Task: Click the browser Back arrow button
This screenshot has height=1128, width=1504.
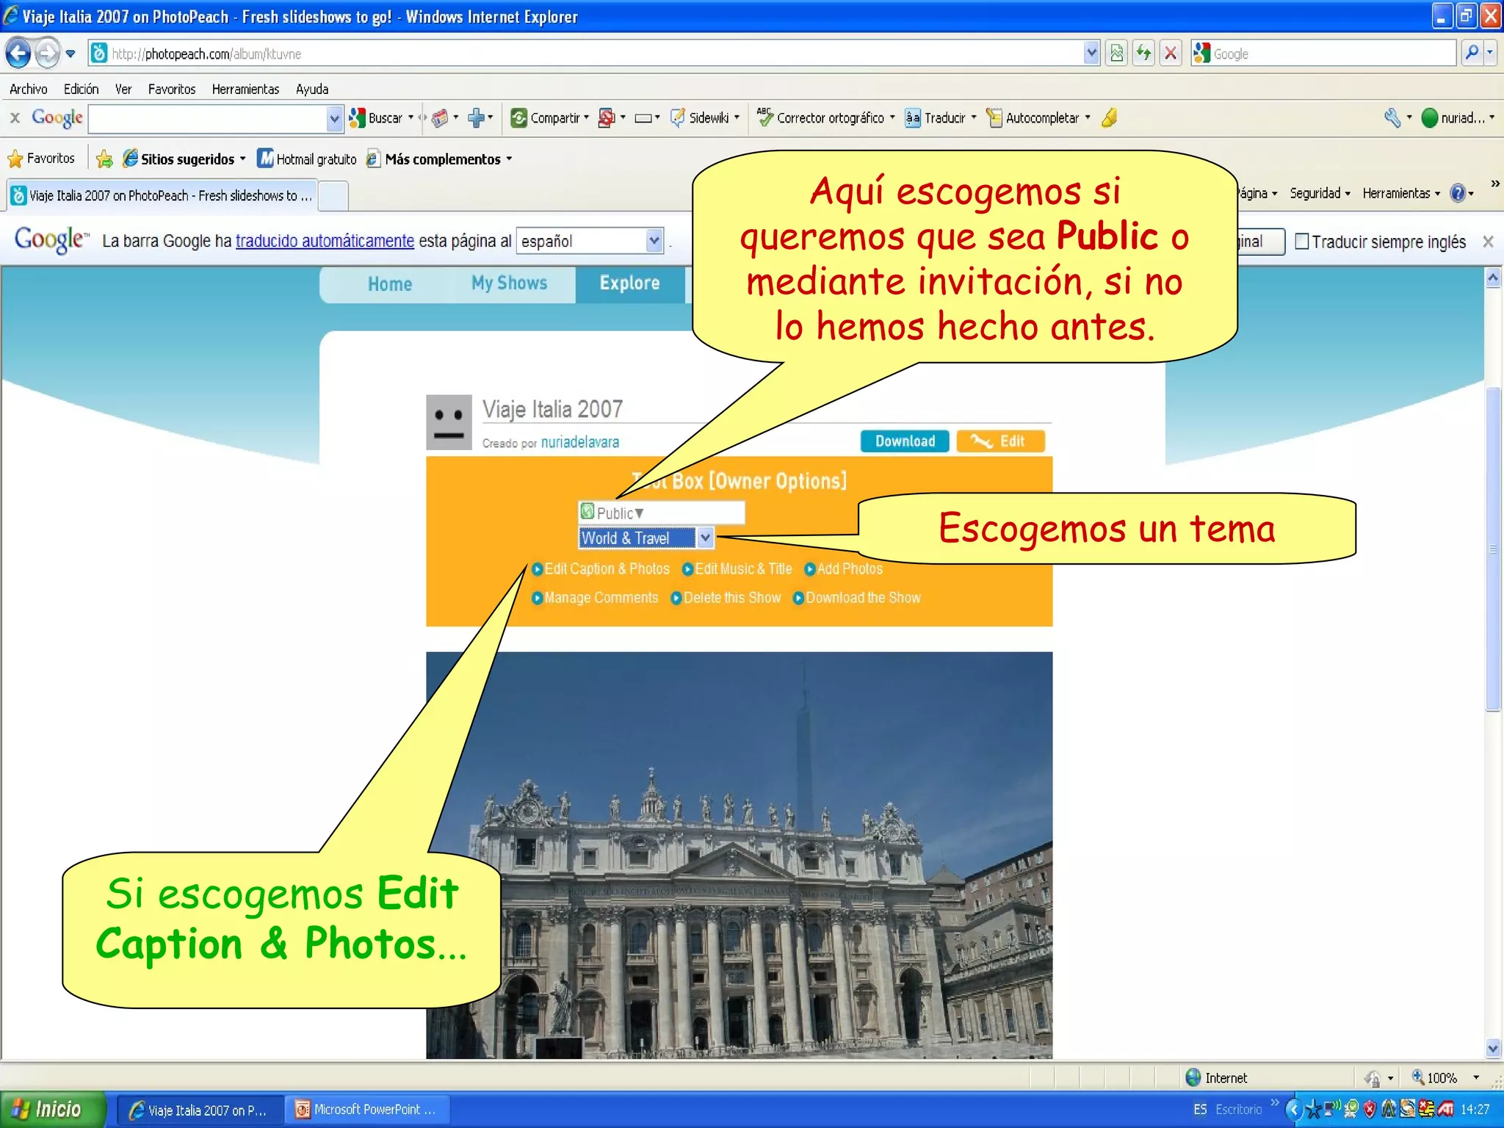Action: tap(18, 53)
